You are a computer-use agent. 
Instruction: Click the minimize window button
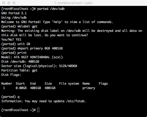(9, 3)
